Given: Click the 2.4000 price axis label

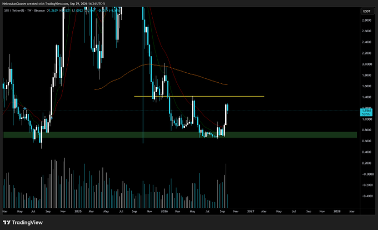Looking at the screenshot, I should tap(366, 42).
